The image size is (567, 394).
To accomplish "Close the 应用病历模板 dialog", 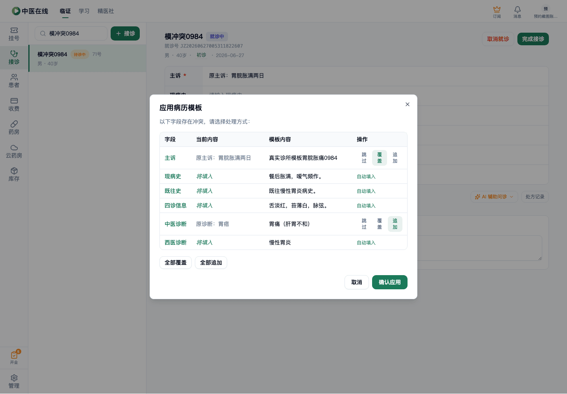I will click(408, 104).
